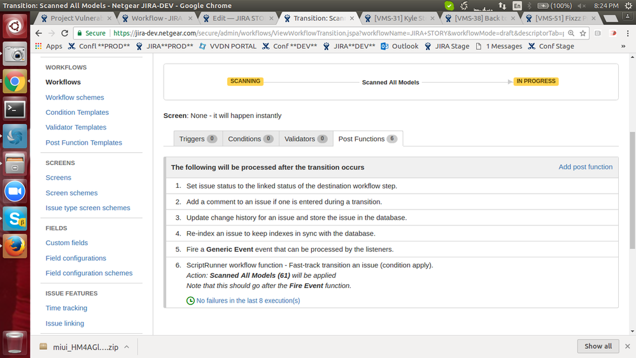Open the Files manager dock icon
Viewport: 636px width, 358px height.
[15, 164]
